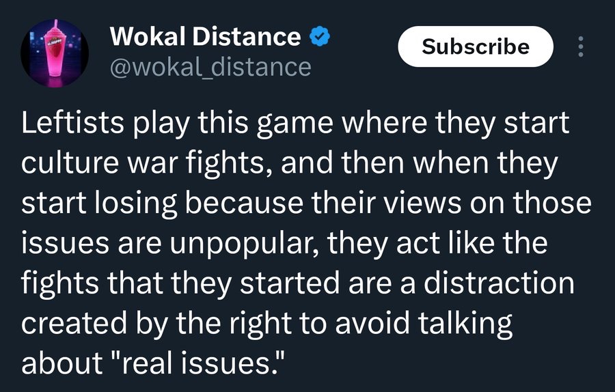Visit the @wokal_distance handle link
This screenshot has width=615, height=392.
point(210,68)
